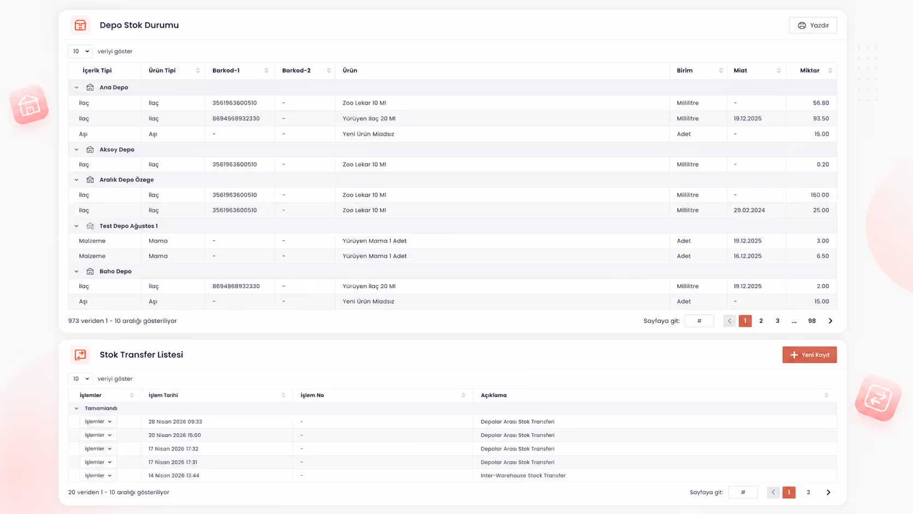Sort by Barkod-2 column arrows
This screenshot has height=514, width=913.
pos(329,70)
